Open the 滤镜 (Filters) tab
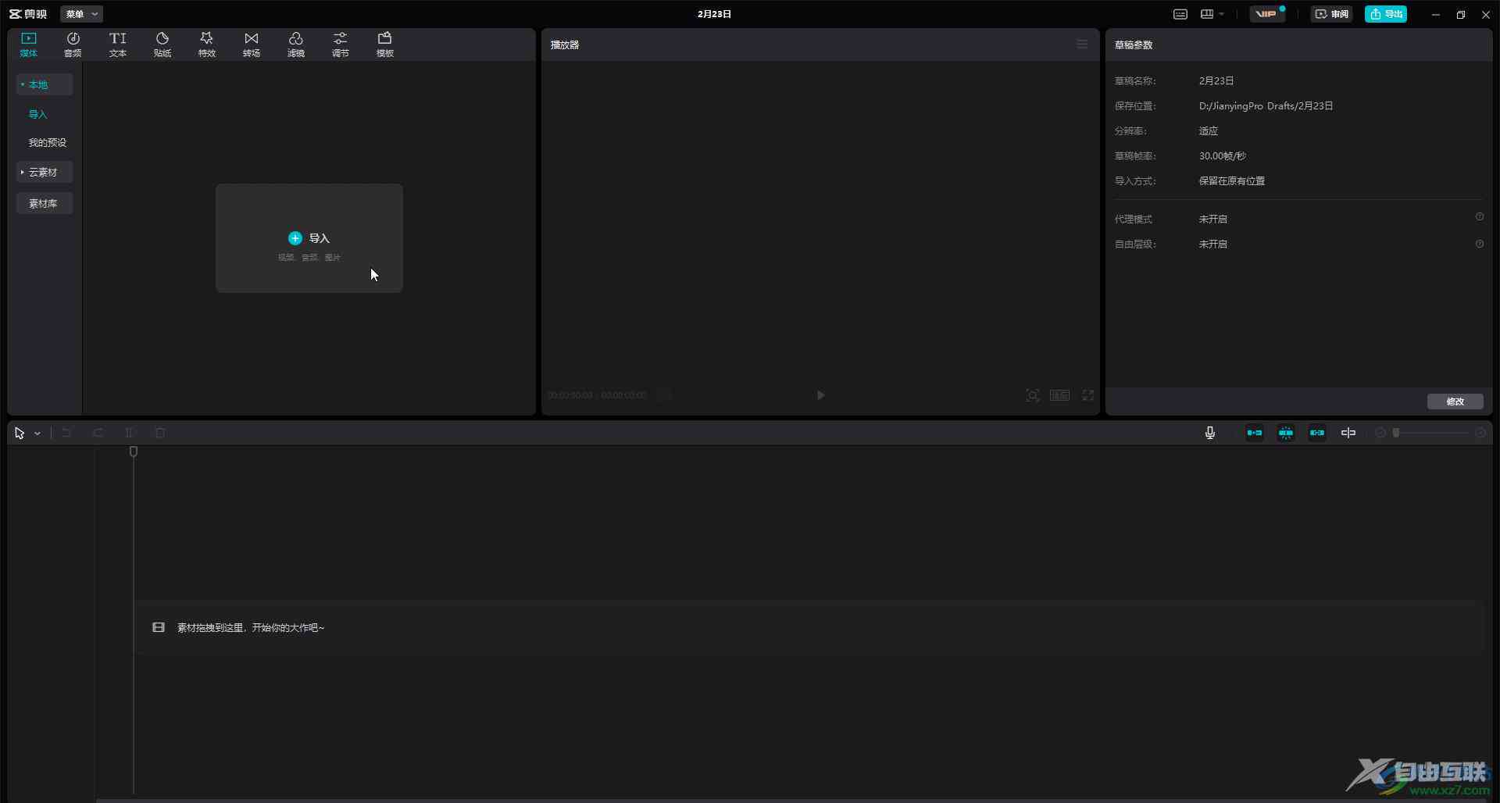 (296, 45)
